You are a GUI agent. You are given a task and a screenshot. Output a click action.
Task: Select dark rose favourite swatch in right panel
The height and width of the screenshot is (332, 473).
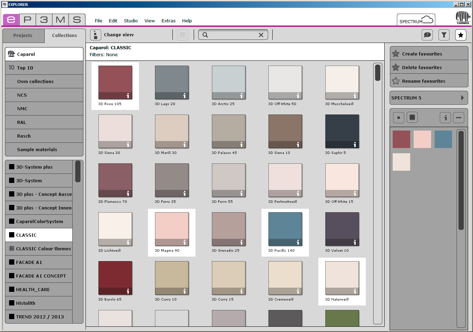click(401, 139)
